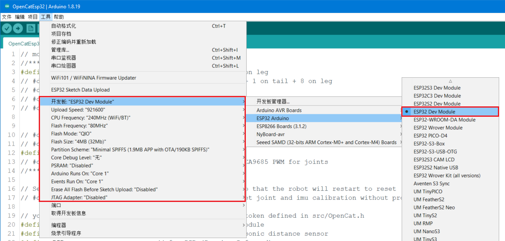This screenshot has width=505, height=241.
Task: Select the UM FeatherS2 board
Action: pyautogui.click(x=450, y=199)
